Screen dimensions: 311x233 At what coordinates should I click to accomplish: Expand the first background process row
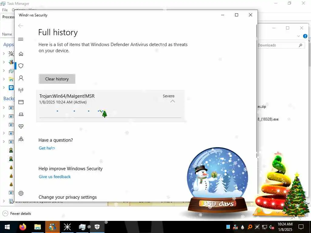[x=4, y=108]
